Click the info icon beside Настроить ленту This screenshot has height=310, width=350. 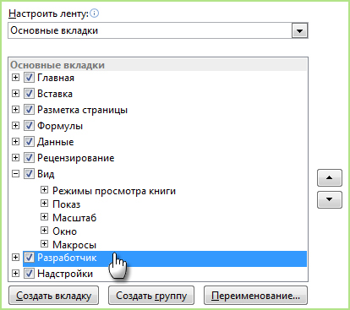click(95, 14)
